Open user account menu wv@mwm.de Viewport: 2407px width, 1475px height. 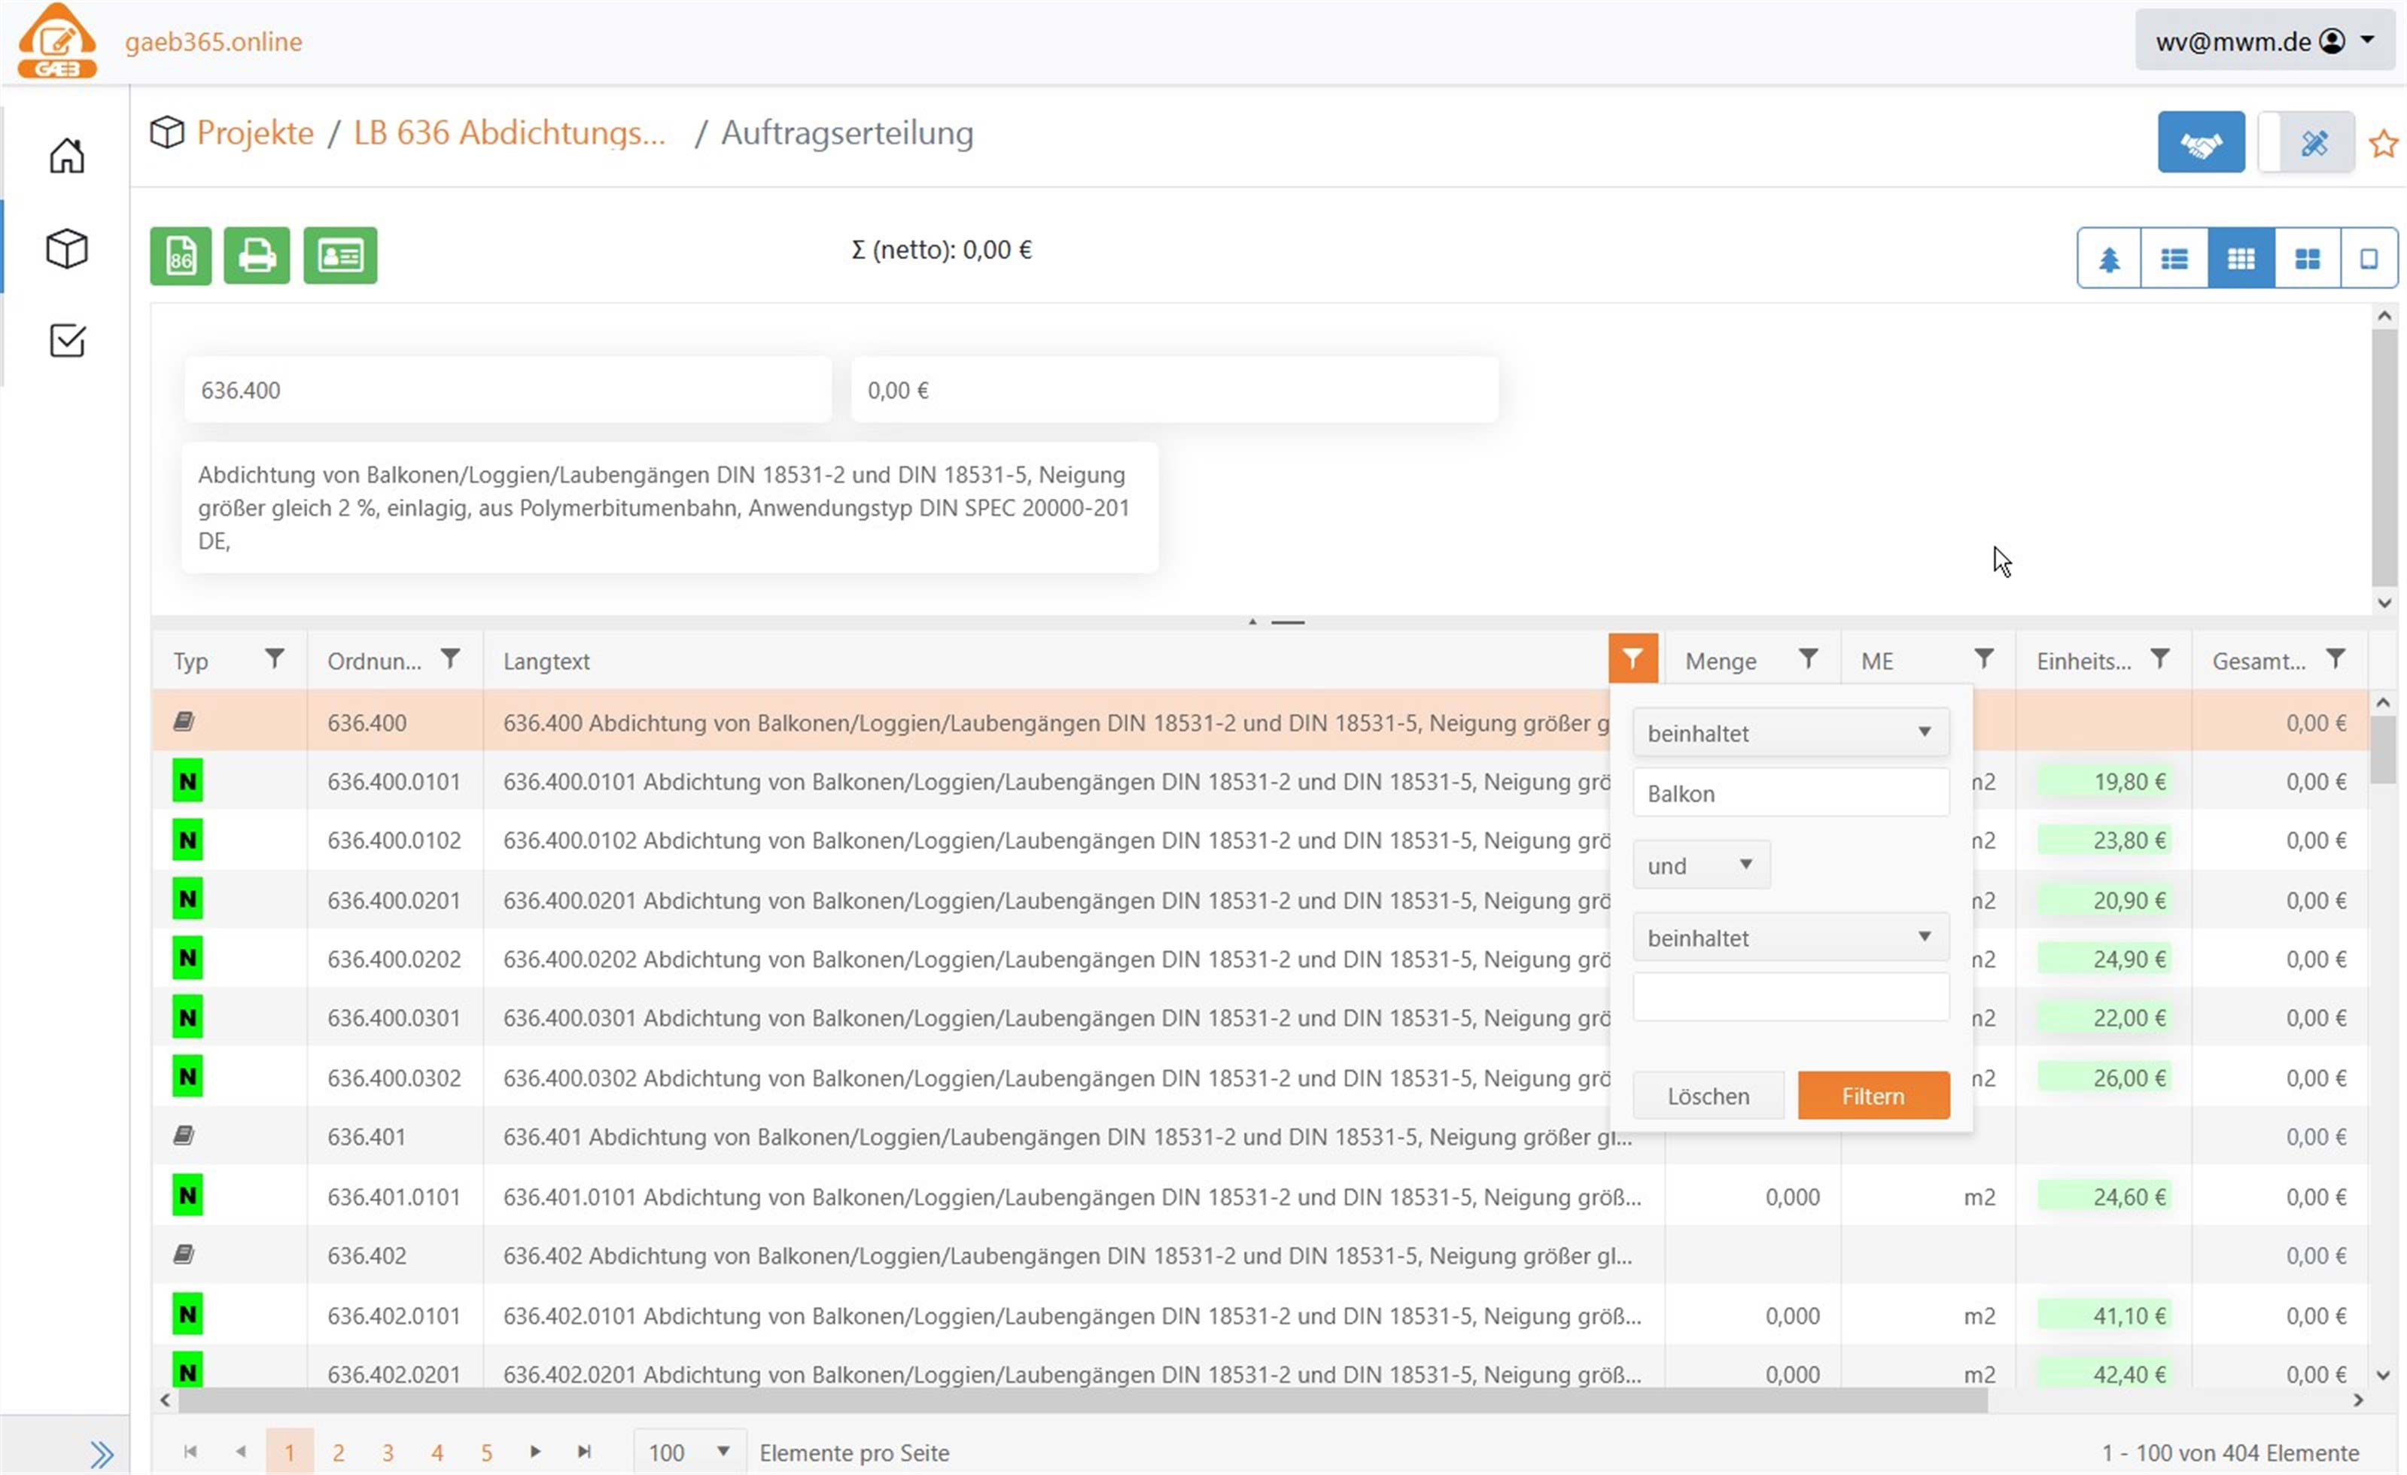pos(2265,41)
